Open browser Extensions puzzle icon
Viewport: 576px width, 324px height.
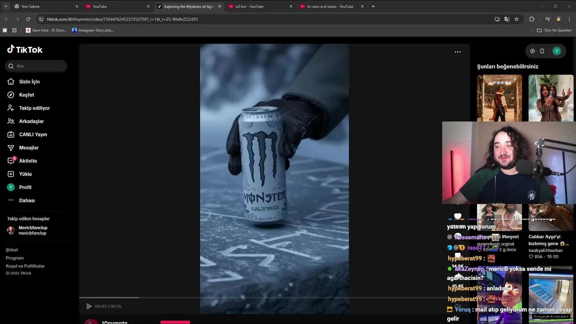[x=531, y=19]
